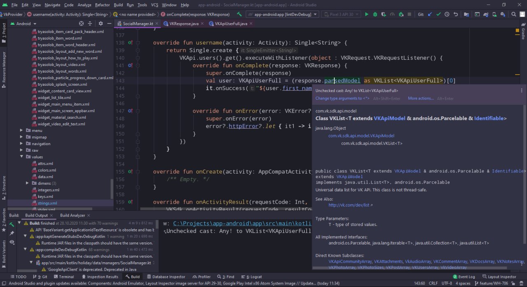Update project with the blue Git arrow
Screen dimensions: 527x287
point(430,14)
